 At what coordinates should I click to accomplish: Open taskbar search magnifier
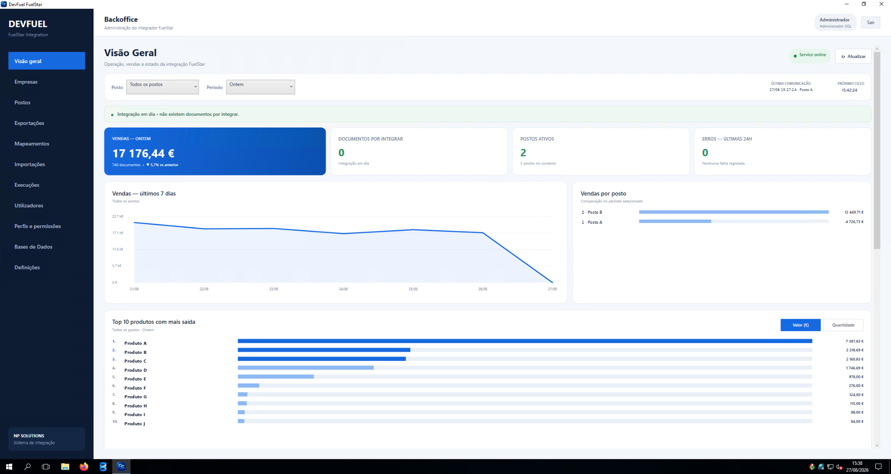point(27,467)
